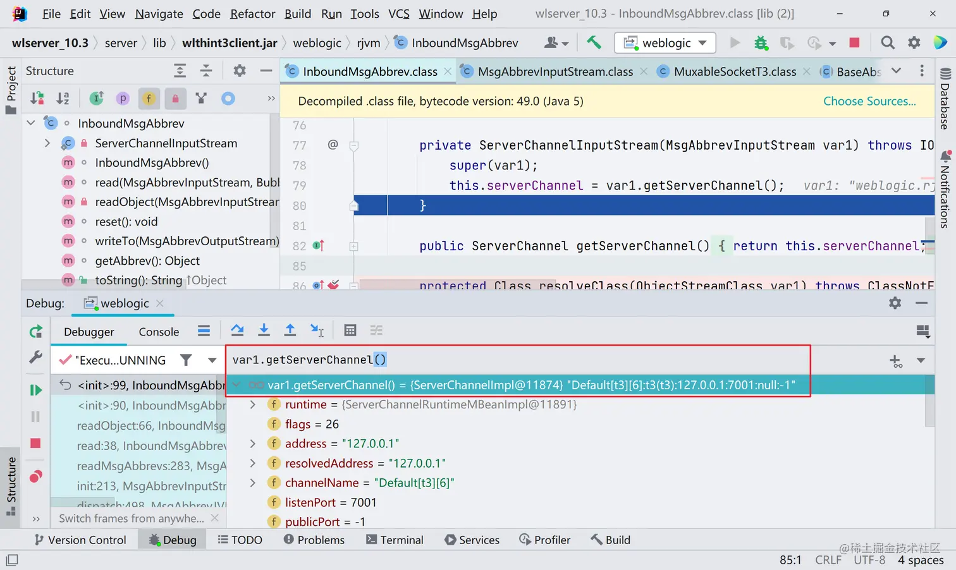This screenshot has width=956, height=570.
Task: Open thread selector dropdown arrow
Action: [x=212, y=360]
